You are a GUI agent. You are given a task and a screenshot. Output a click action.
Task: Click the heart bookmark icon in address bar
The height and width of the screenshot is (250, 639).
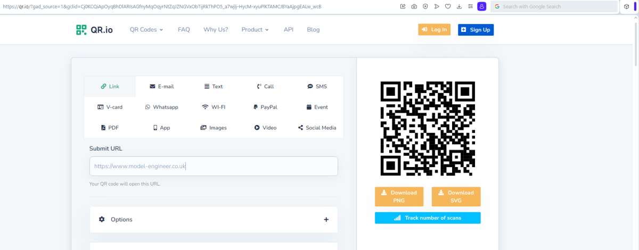[448, 6]
